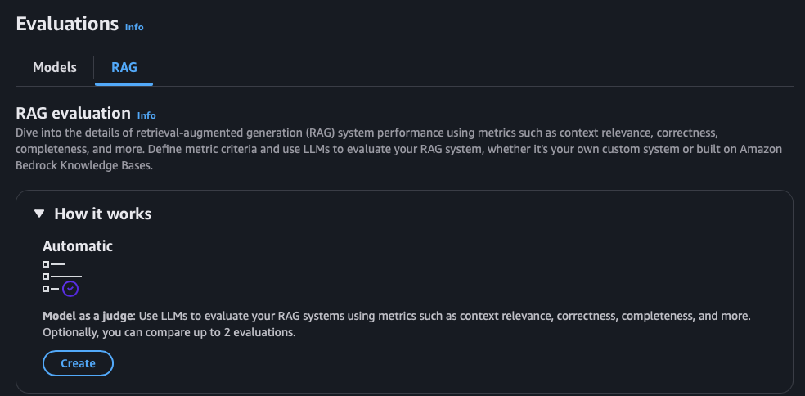Collapse the How it works triangle
Screen dimensions: 805x396
(x=39, y=214)
